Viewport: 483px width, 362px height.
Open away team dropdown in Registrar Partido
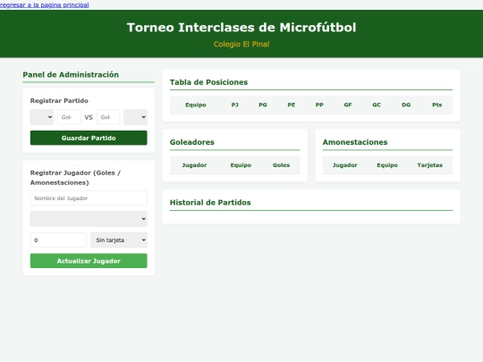pyautogui.click(x=136, y=117)
